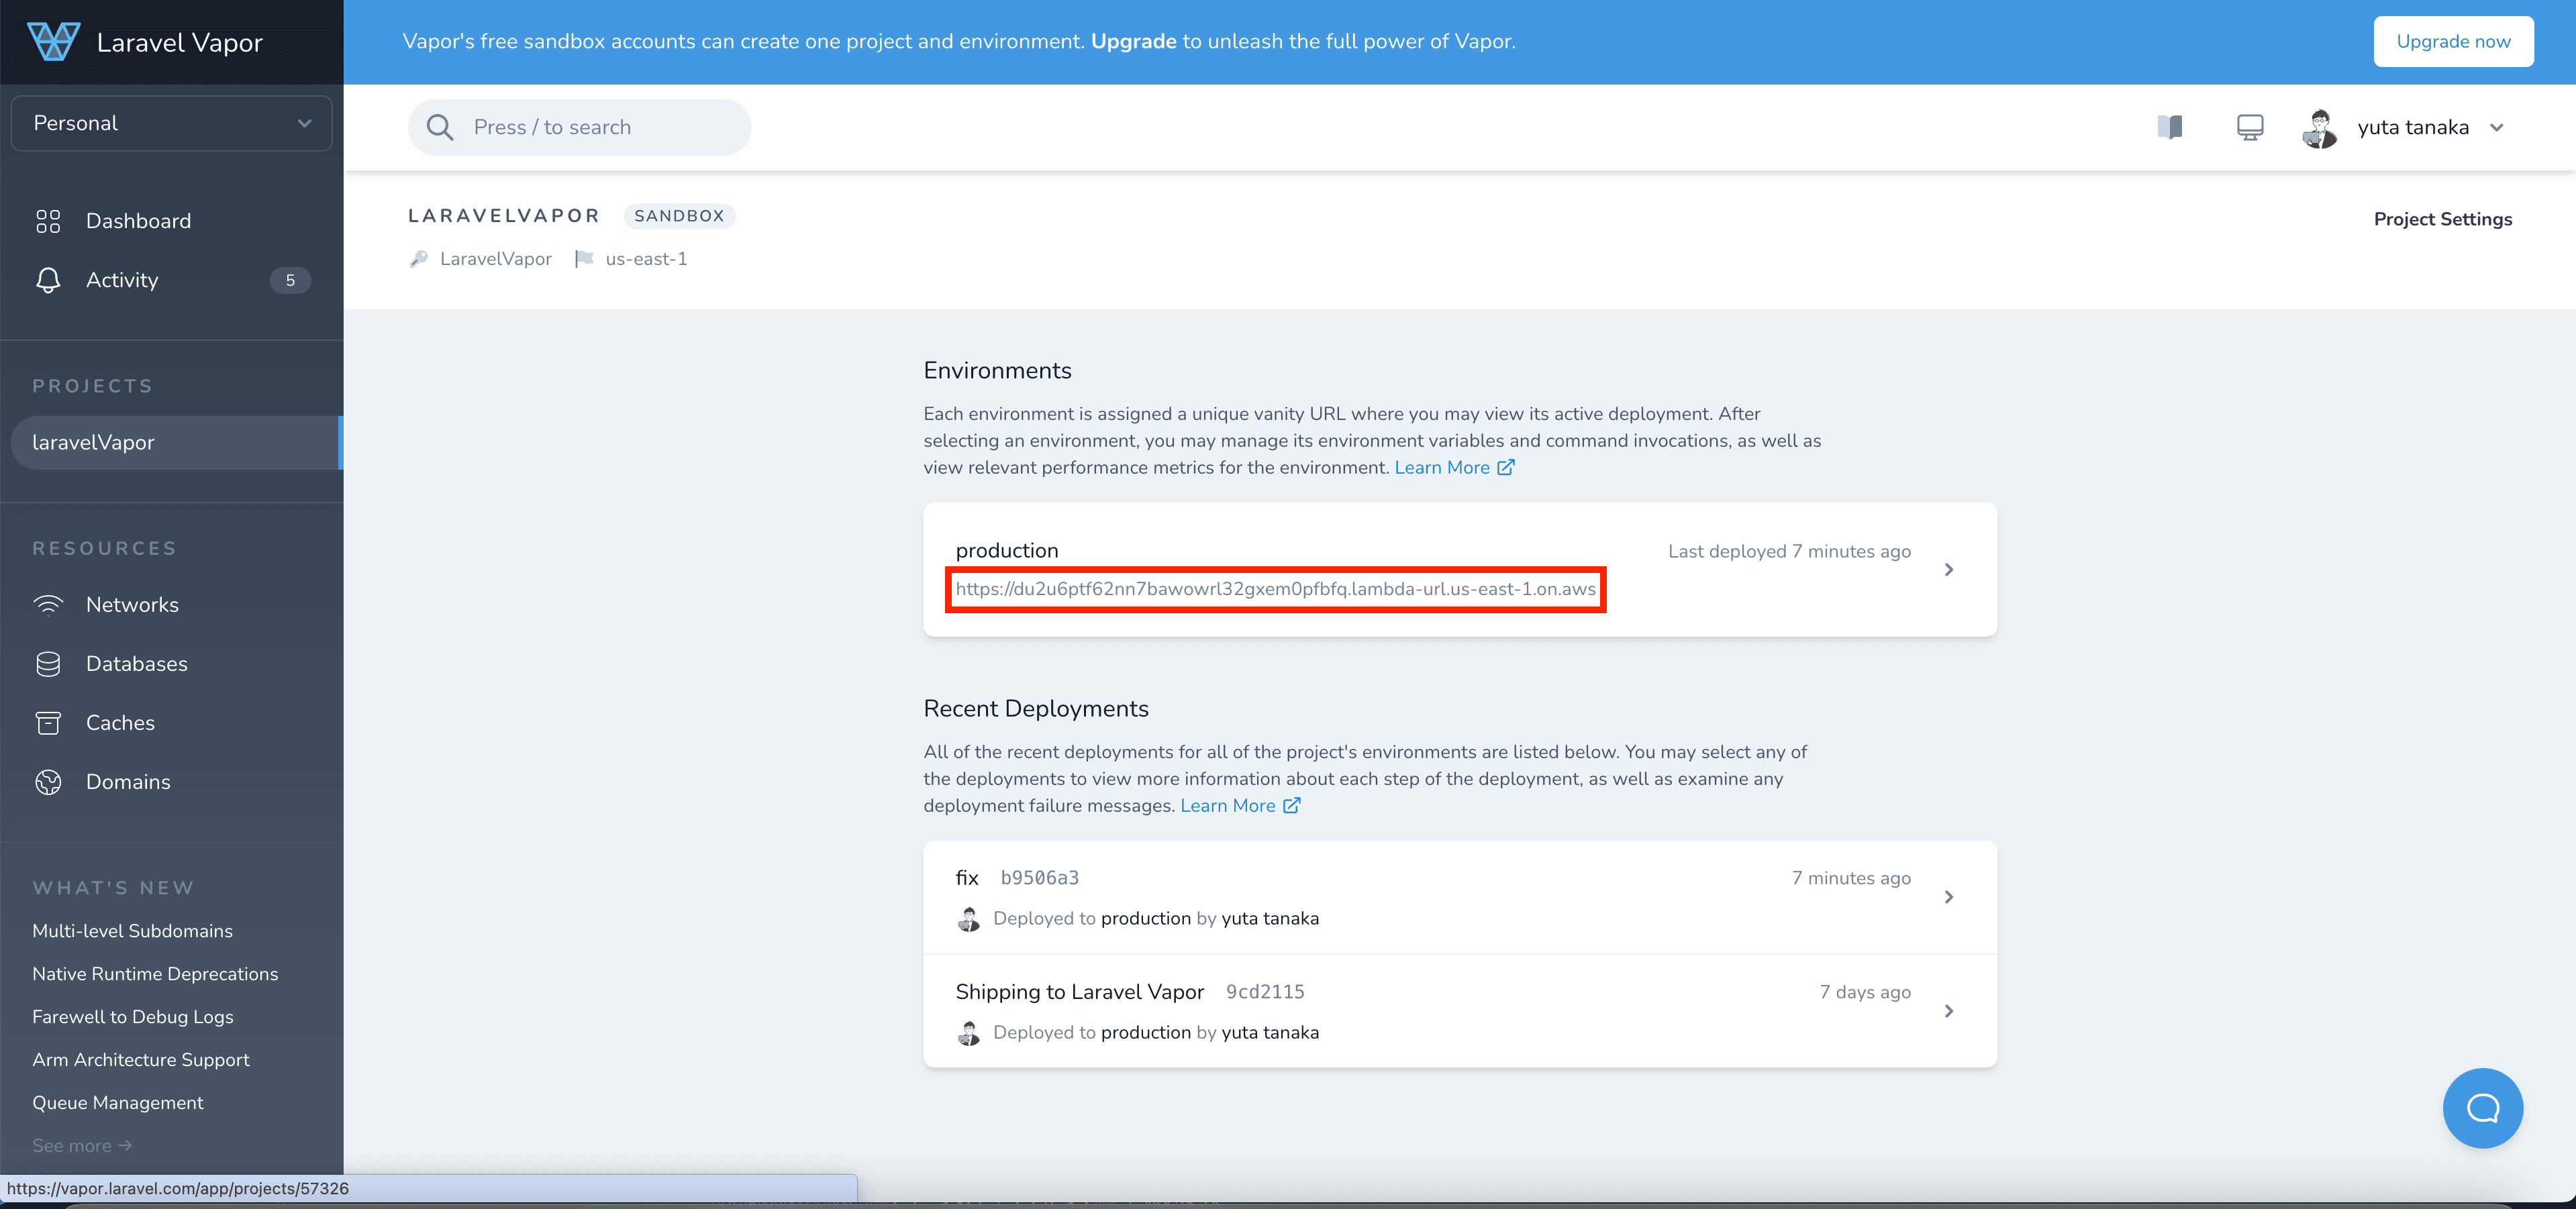2576x1209 pixels.
Task: Click LARAVELVAPOR project heading
Action: (x=504, y=216)
